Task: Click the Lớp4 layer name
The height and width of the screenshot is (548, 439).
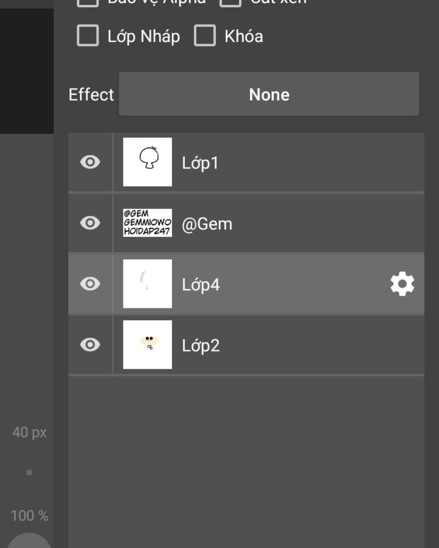Action: coord(201,285)
